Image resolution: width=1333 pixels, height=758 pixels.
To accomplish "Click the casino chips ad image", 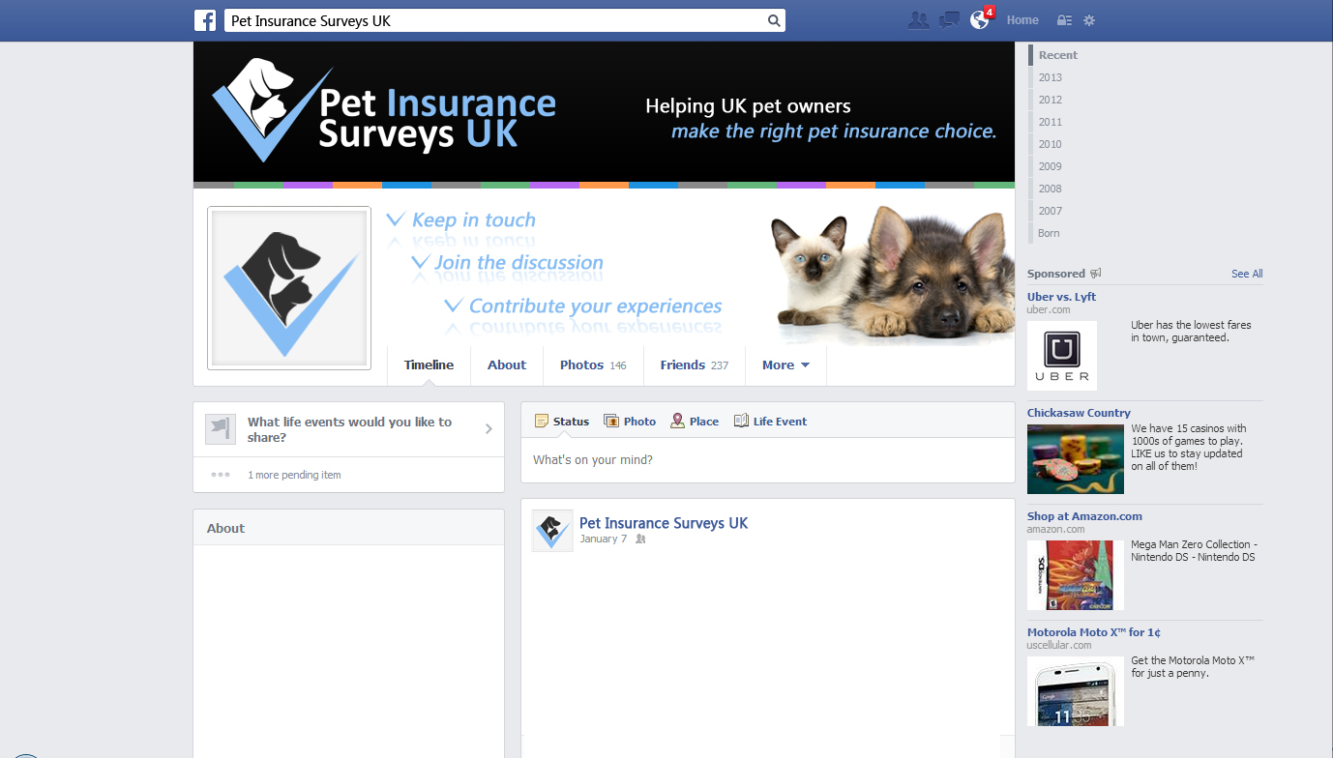I will (x=1076, y=459).
